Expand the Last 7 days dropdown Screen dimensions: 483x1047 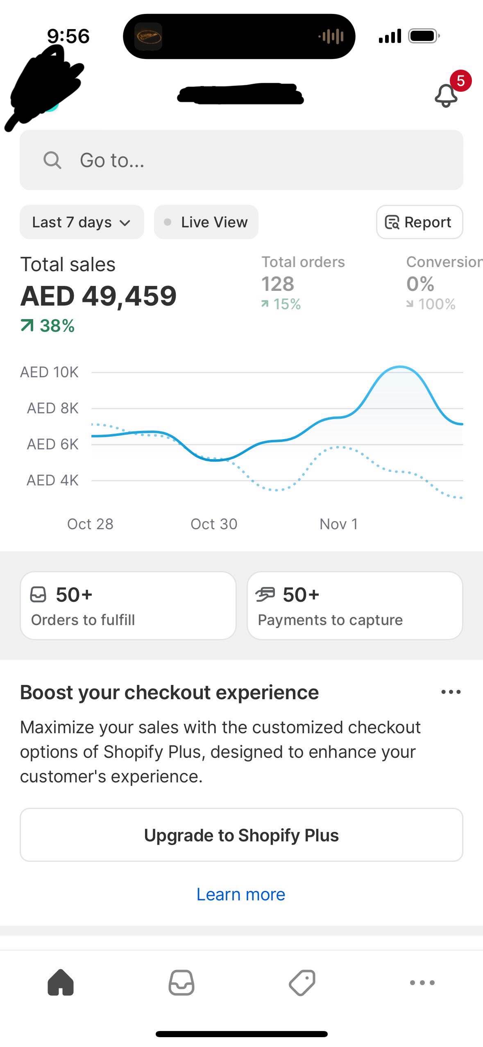(x=82, y=222)
